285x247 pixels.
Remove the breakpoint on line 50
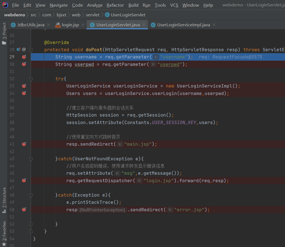point(24,210)
